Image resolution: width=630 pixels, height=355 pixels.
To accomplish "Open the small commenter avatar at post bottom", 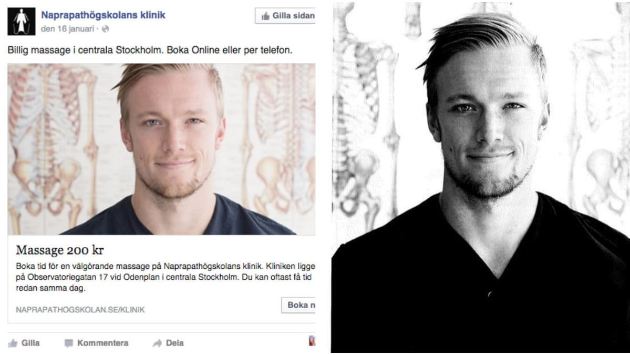I will 312,341.
